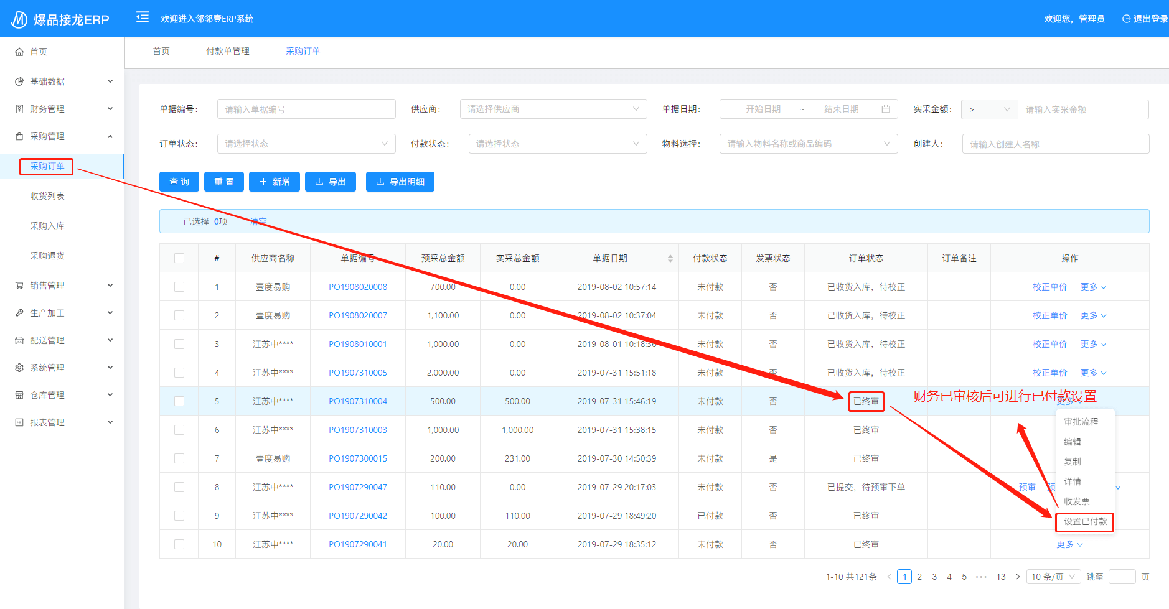Image resolution: width=1169 pixels, height=609 pixels.
Task: Click the gear icon of 系统管理
Action: pos(19,368)
